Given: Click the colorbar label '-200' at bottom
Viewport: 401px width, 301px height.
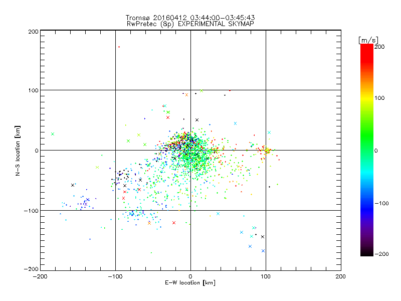Looking at the screenshot, I should pos(381,254).
